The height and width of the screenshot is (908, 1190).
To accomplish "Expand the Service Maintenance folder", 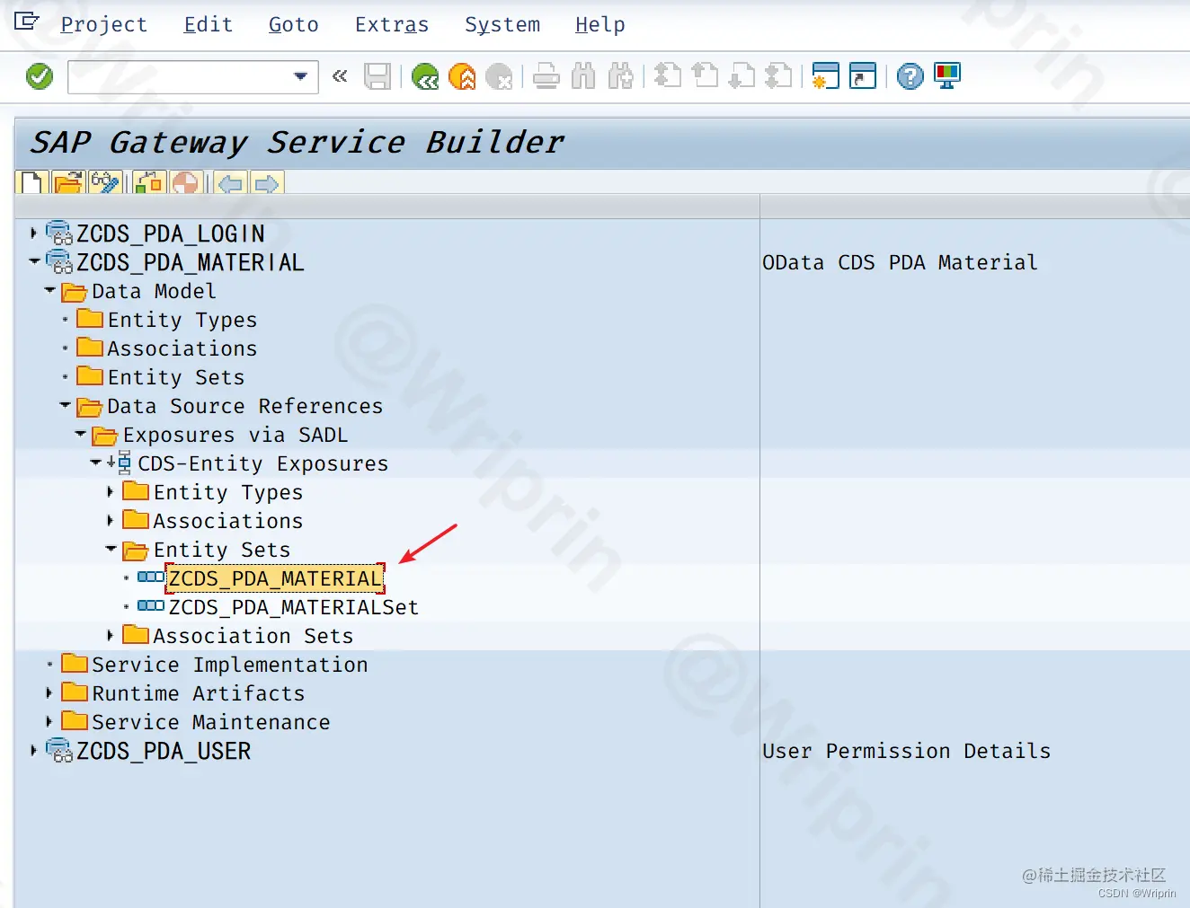I will coord(49,722).
